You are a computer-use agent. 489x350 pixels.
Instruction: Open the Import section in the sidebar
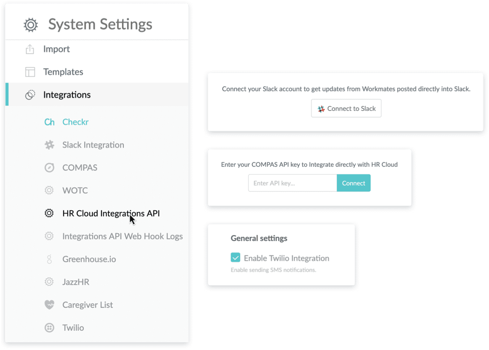point(57,49)
